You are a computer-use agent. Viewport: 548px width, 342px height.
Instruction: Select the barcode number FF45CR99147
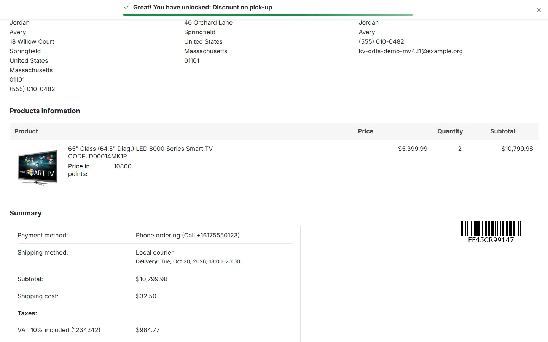click(491, 240)
